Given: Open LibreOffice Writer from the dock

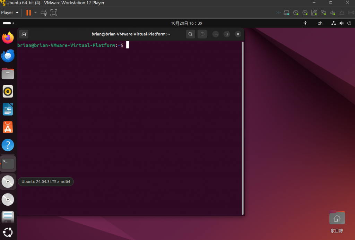Looking at the screenshot, I should 8,109.
